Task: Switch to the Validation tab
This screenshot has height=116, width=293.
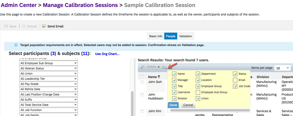Action: pyautogui.click(x=185, y=36)
